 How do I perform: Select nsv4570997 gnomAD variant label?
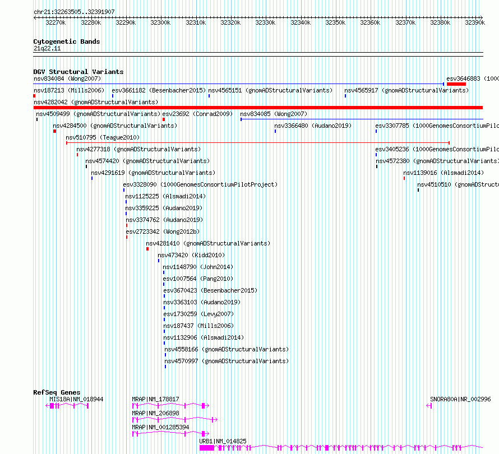pos(227,361)
